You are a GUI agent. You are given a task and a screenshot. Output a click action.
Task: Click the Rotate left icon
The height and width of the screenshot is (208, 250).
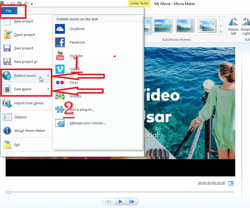click(233, 22)
